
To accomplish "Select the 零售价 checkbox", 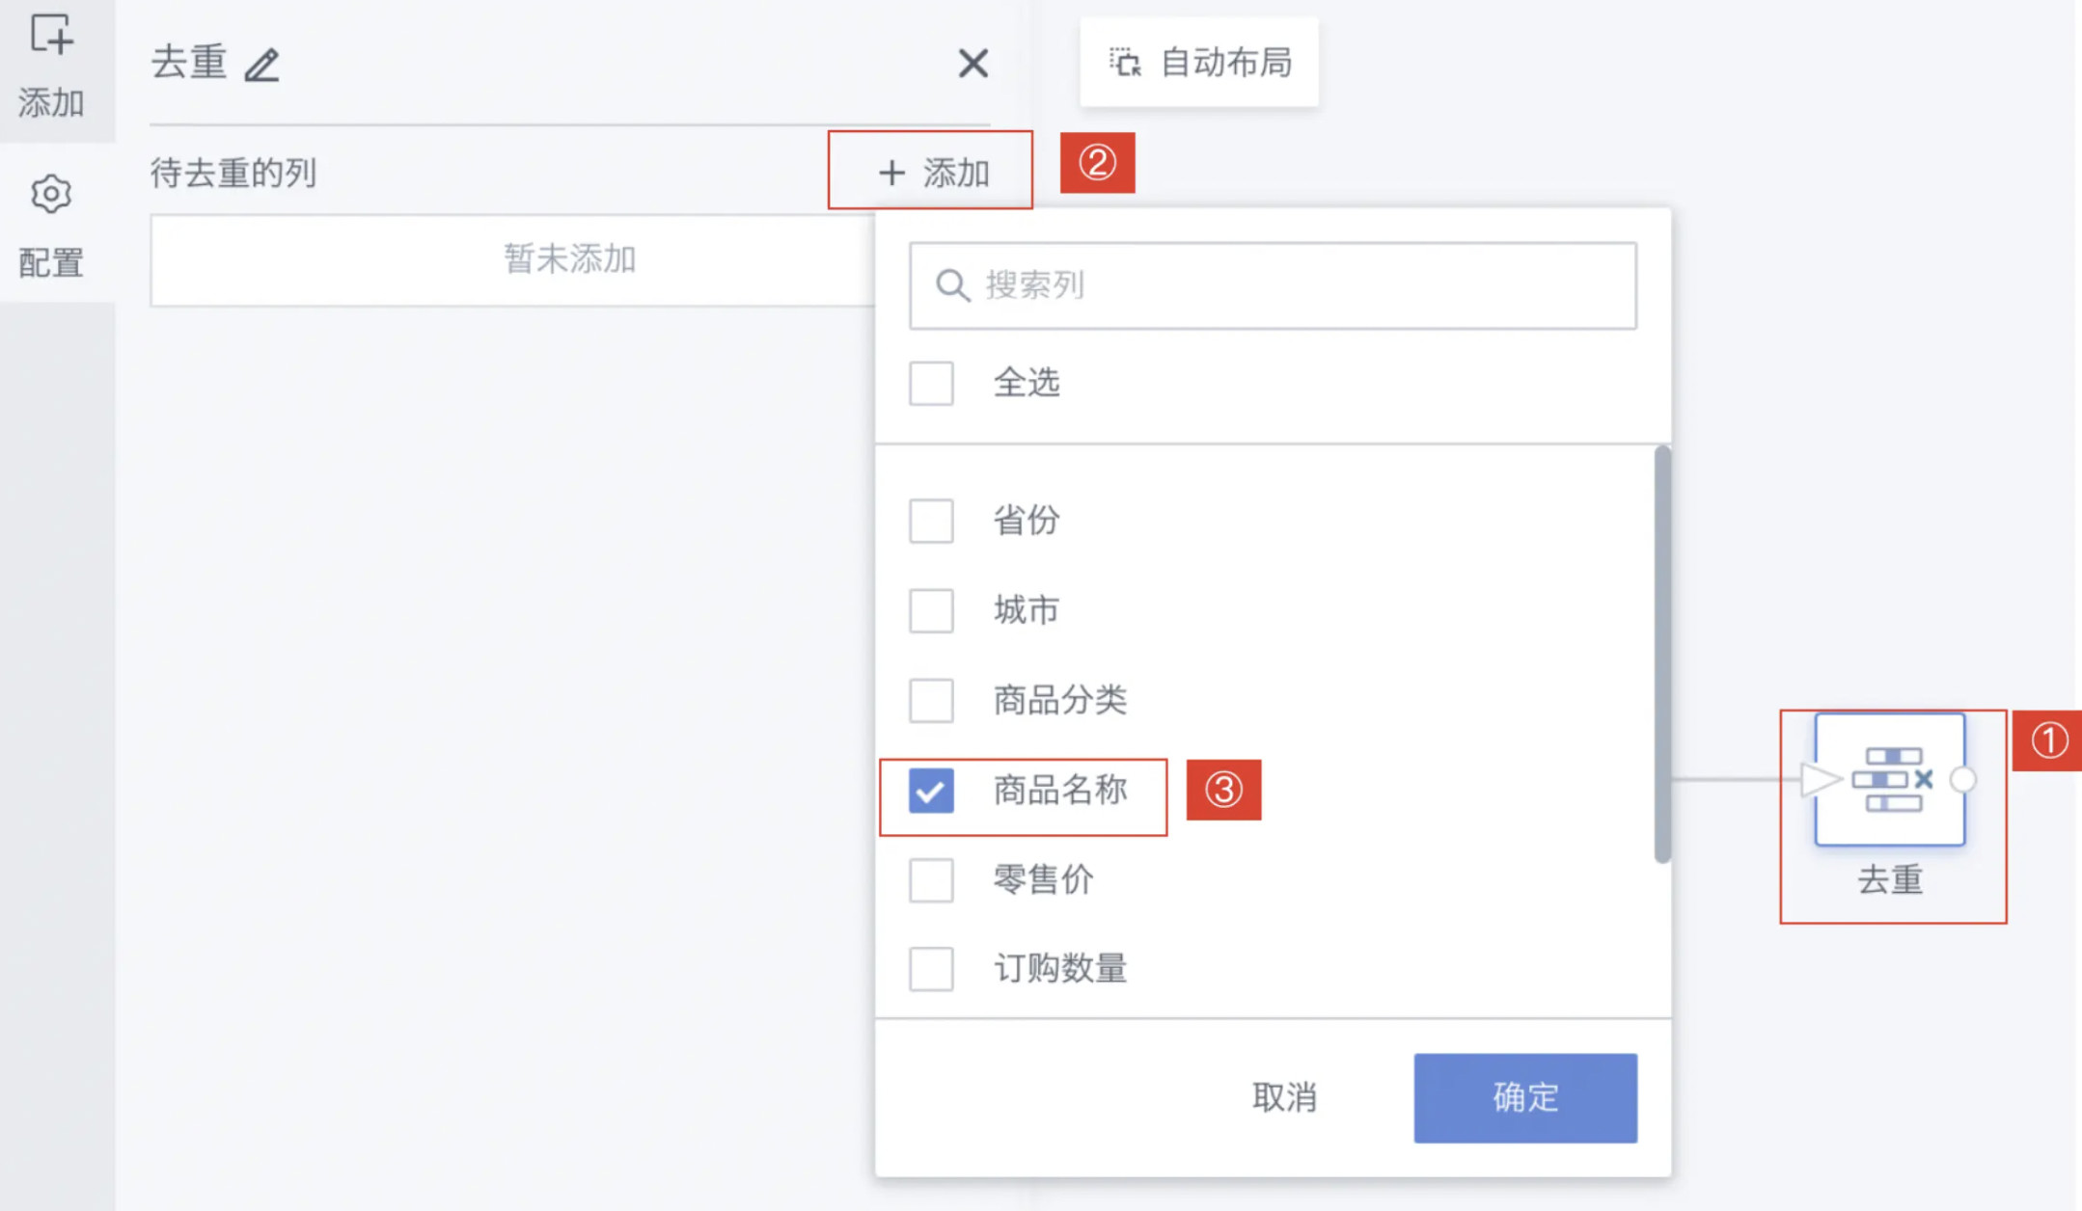I will point(931,880).
